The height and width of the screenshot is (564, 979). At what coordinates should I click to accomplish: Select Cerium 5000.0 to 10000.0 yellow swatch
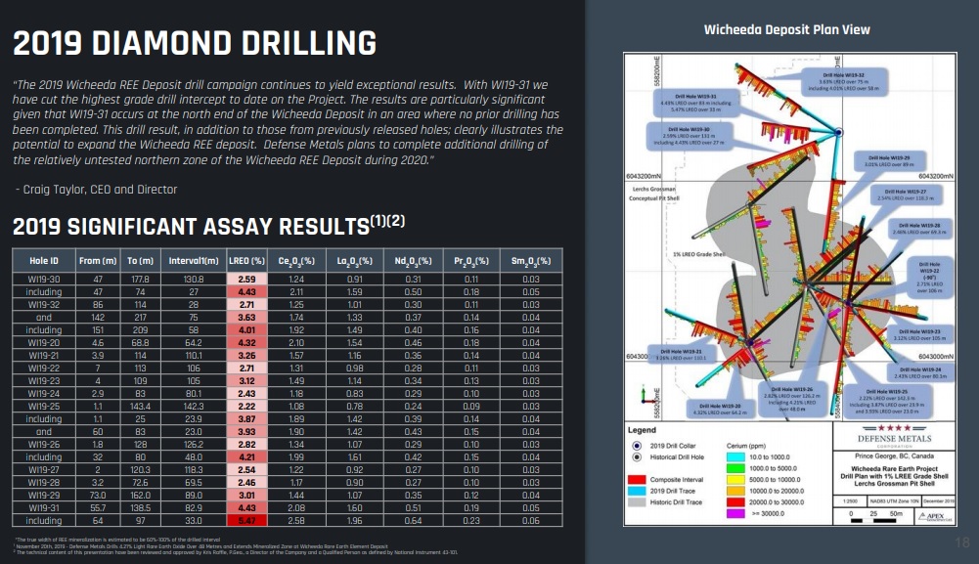(x=735, y=479)
